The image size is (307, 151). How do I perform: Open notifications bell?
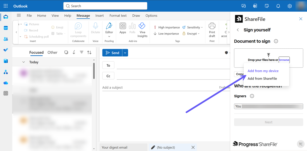pos(278,6)
